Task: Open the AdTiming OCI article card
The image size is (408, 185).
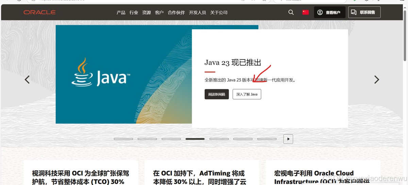Action: (202, 173)
